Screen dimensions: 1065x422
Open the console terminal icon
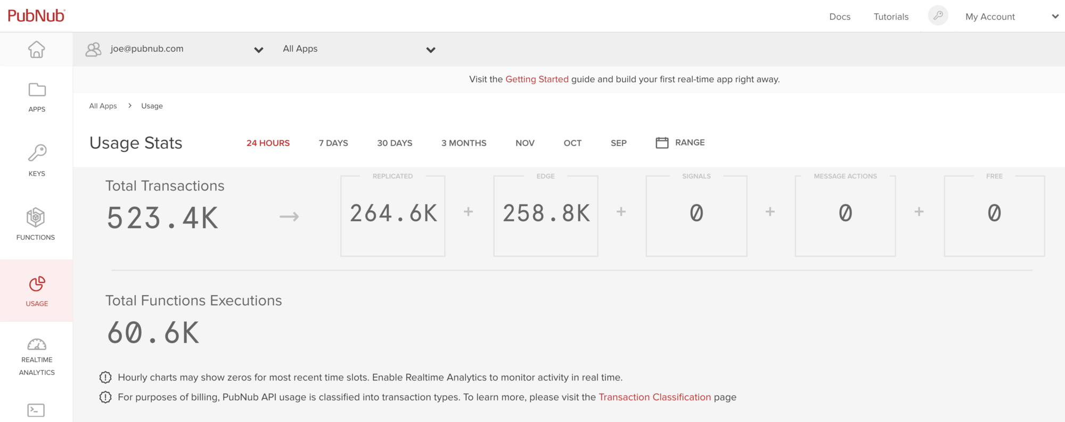(x=36, y=410)
